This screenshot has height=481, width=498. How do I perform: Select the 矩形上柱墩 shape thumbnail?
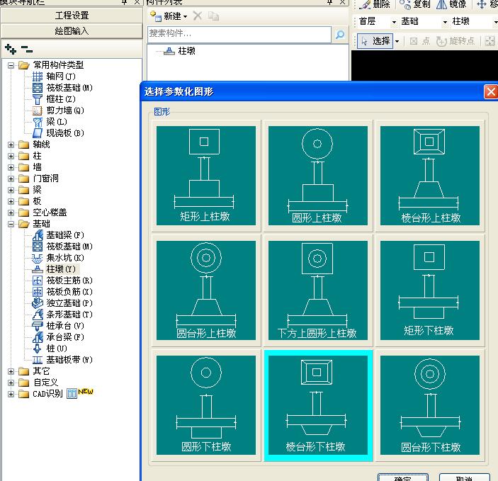coord(206,176)
